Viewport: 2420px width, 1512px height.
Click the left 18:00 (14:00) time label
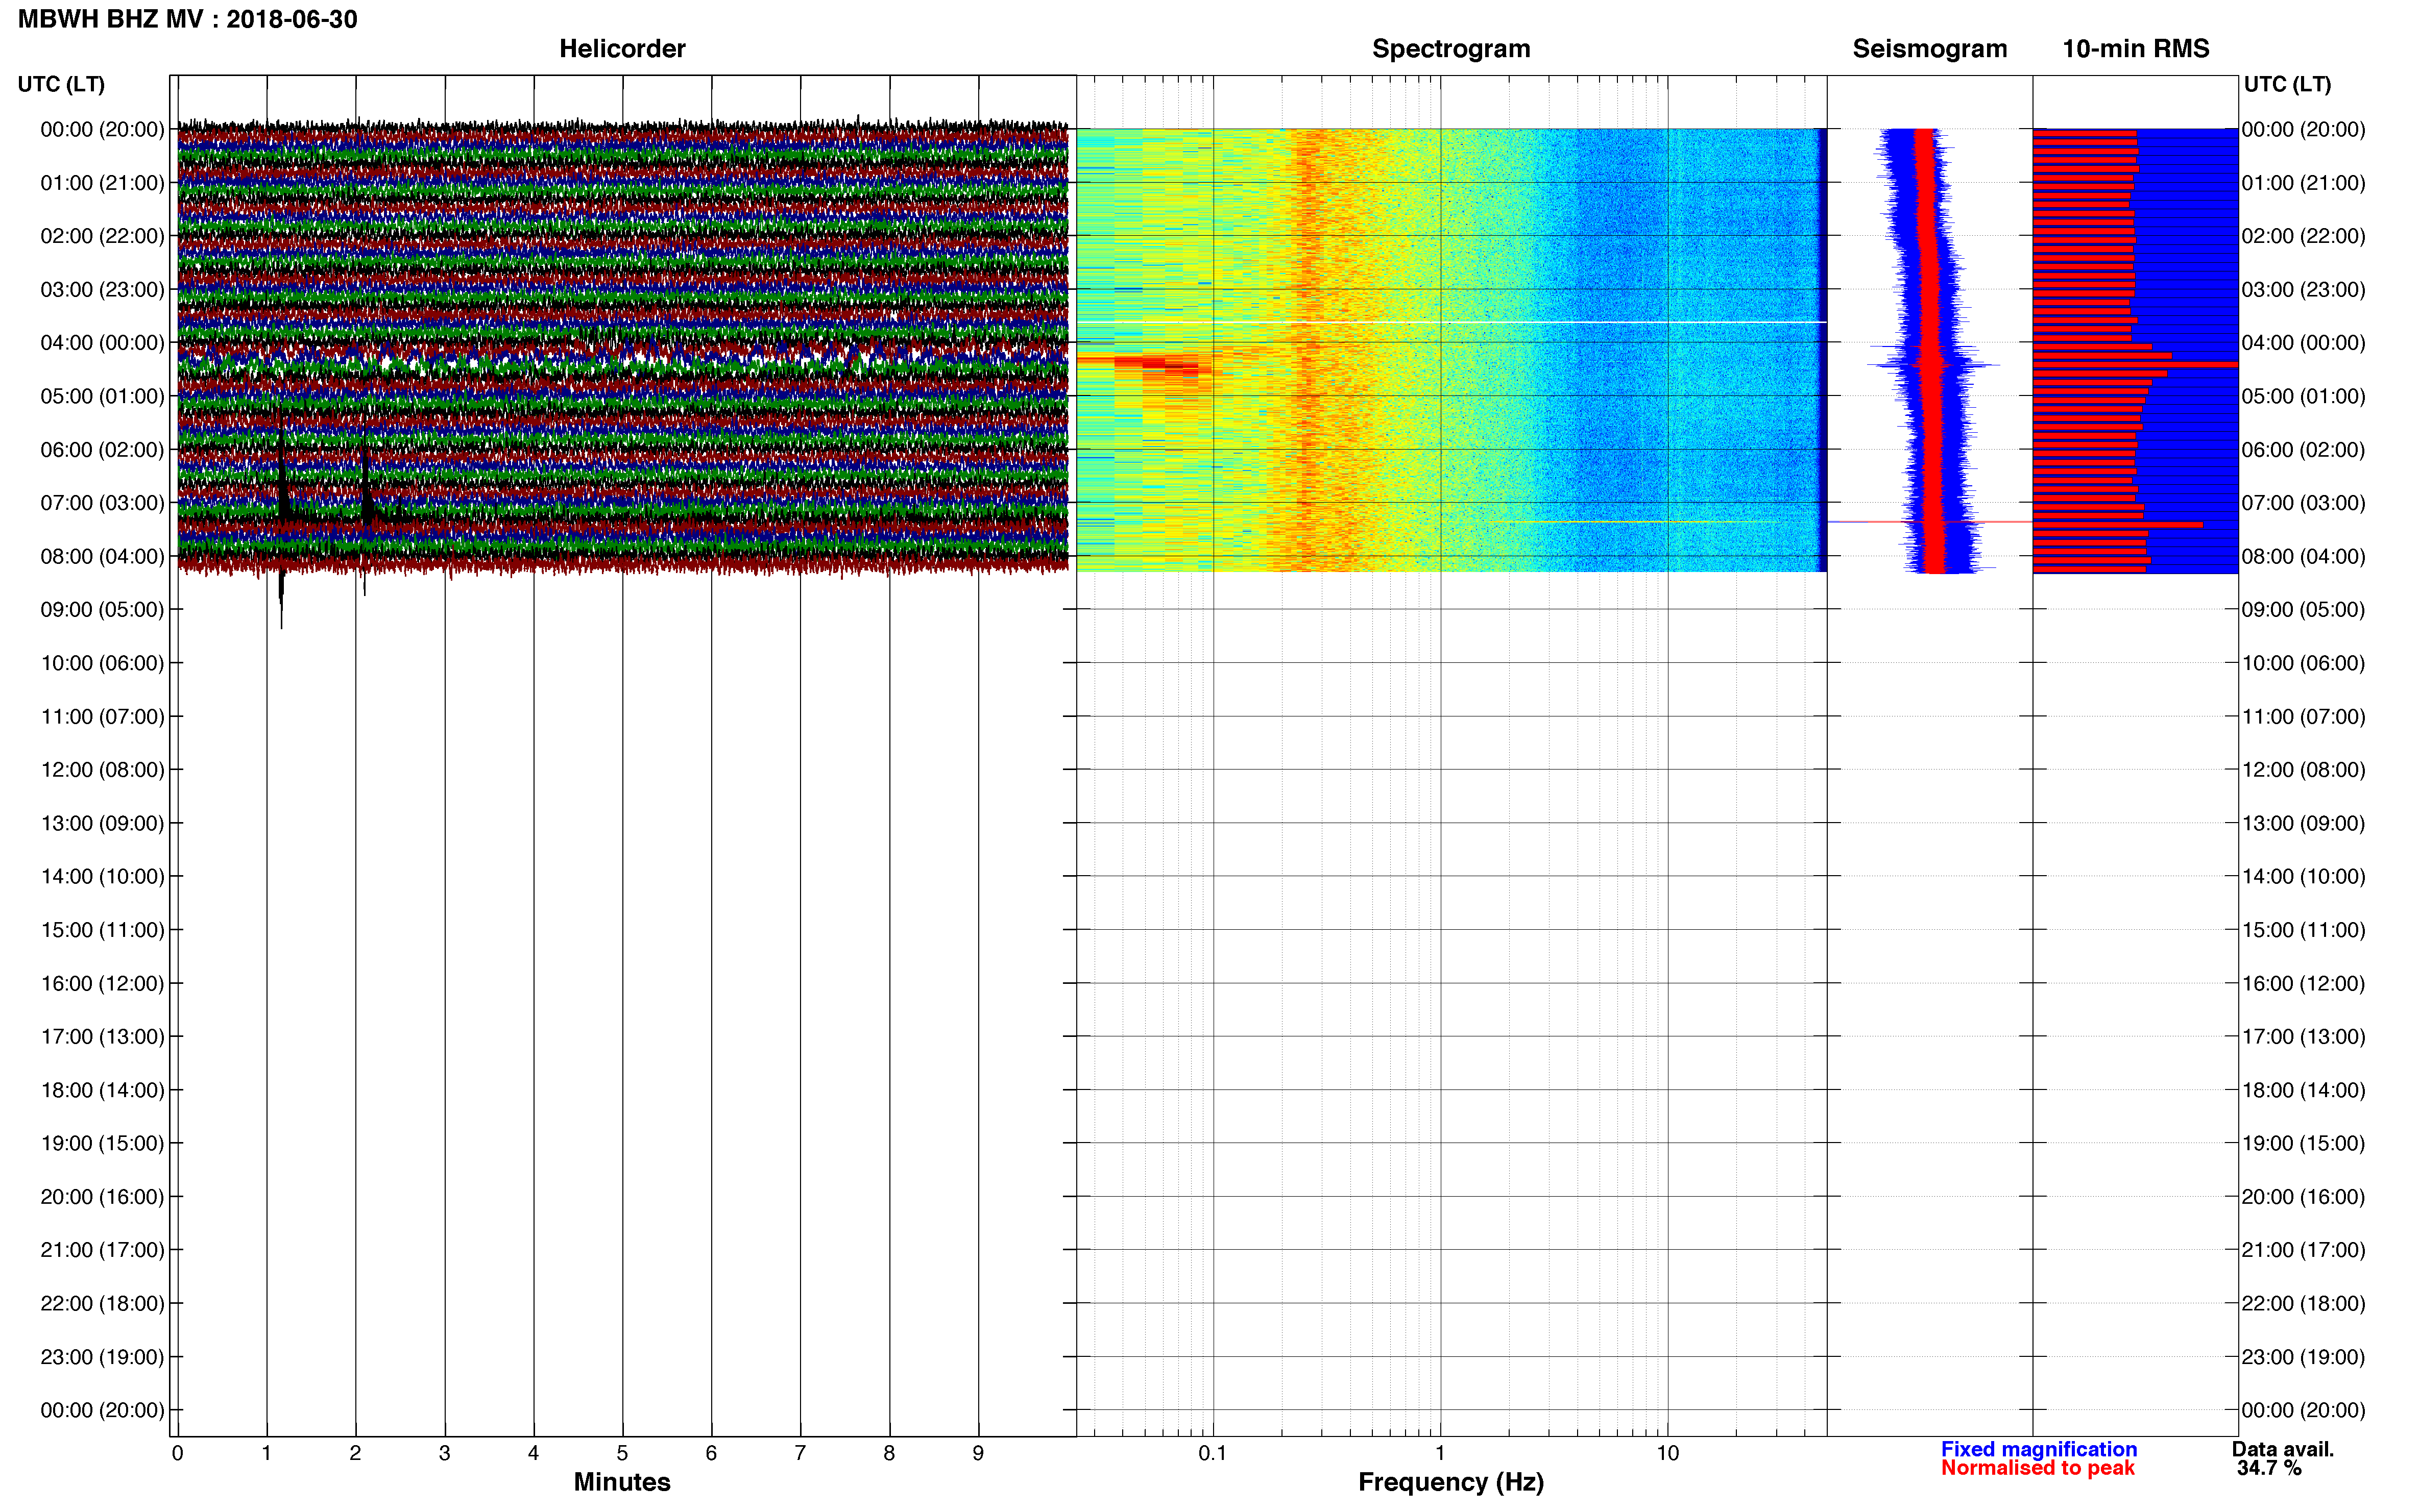point(102,1090)
